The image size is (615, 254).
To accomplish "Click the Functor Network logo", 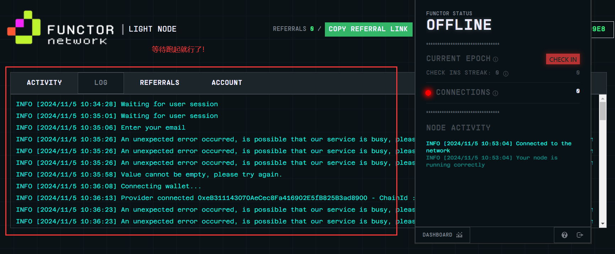I will [60, 28].
